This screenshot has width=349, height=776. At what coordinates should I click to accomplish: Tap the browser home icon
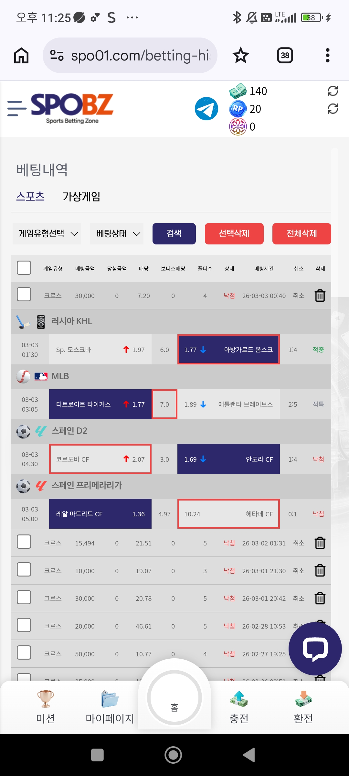click(21, 55)
